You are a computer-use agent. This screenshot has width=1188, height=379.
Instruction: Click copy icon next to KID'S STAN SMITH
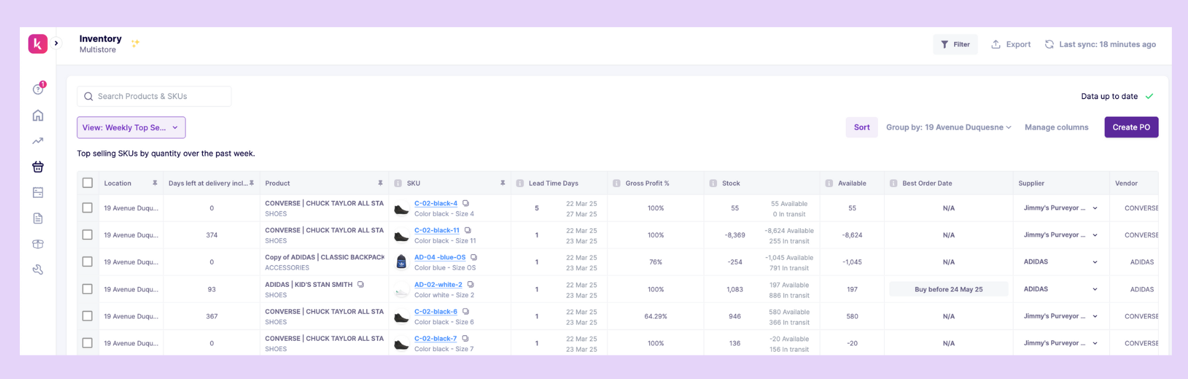tap(361, 284)
